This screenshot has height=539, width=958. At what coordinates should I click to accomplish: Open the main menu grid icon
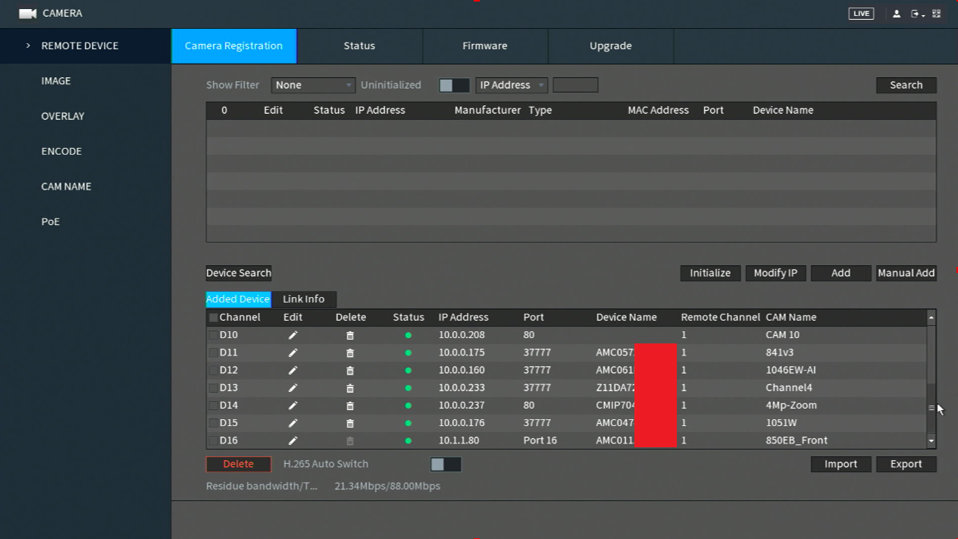[937, 14]
